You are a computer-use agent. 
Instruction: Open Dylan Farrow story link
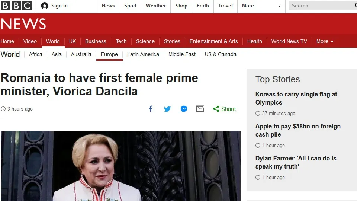[296, 162]
